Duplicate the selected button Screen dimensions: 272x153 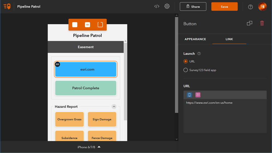point(249,23)
